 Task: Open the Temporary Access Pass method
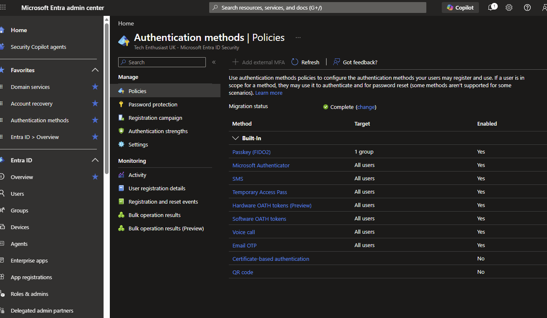tap(260, 192)
